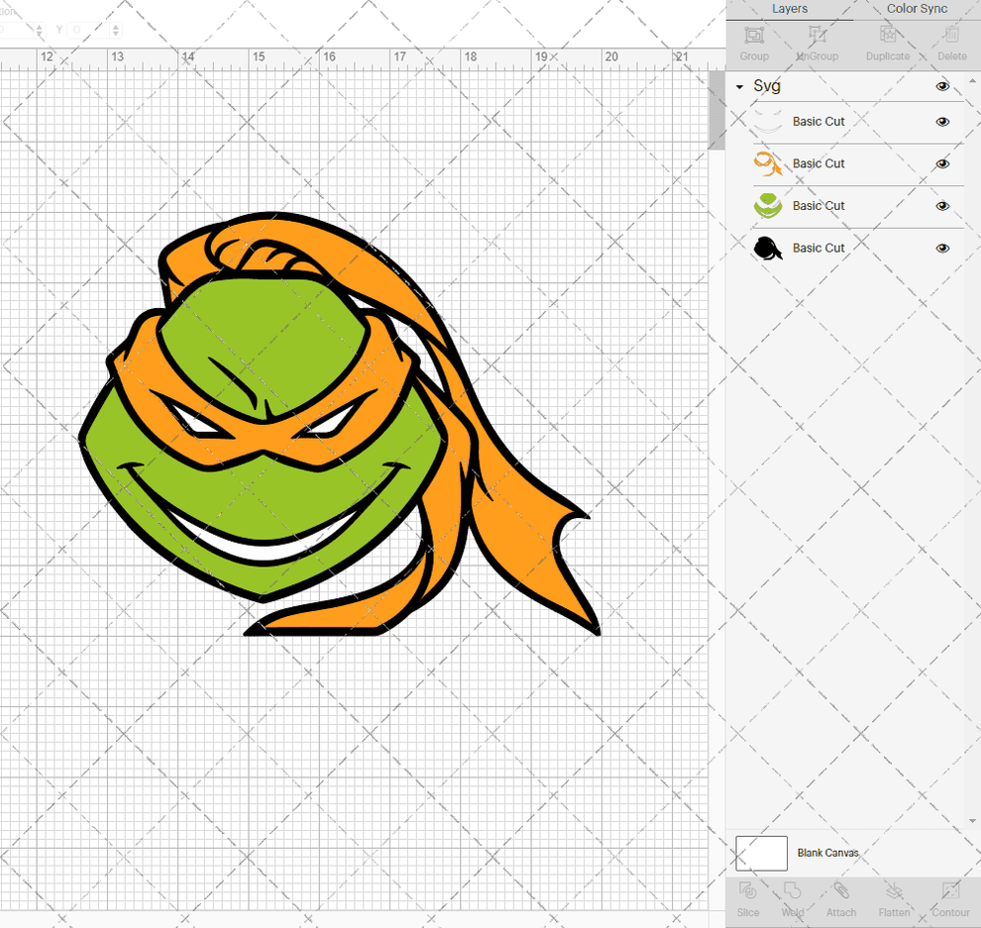Select the Slice tool
981x928 pixels.
[748, 901]
